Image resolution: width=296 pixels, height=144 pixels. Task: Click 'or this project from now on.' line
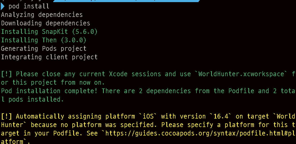tap(53, 82)
